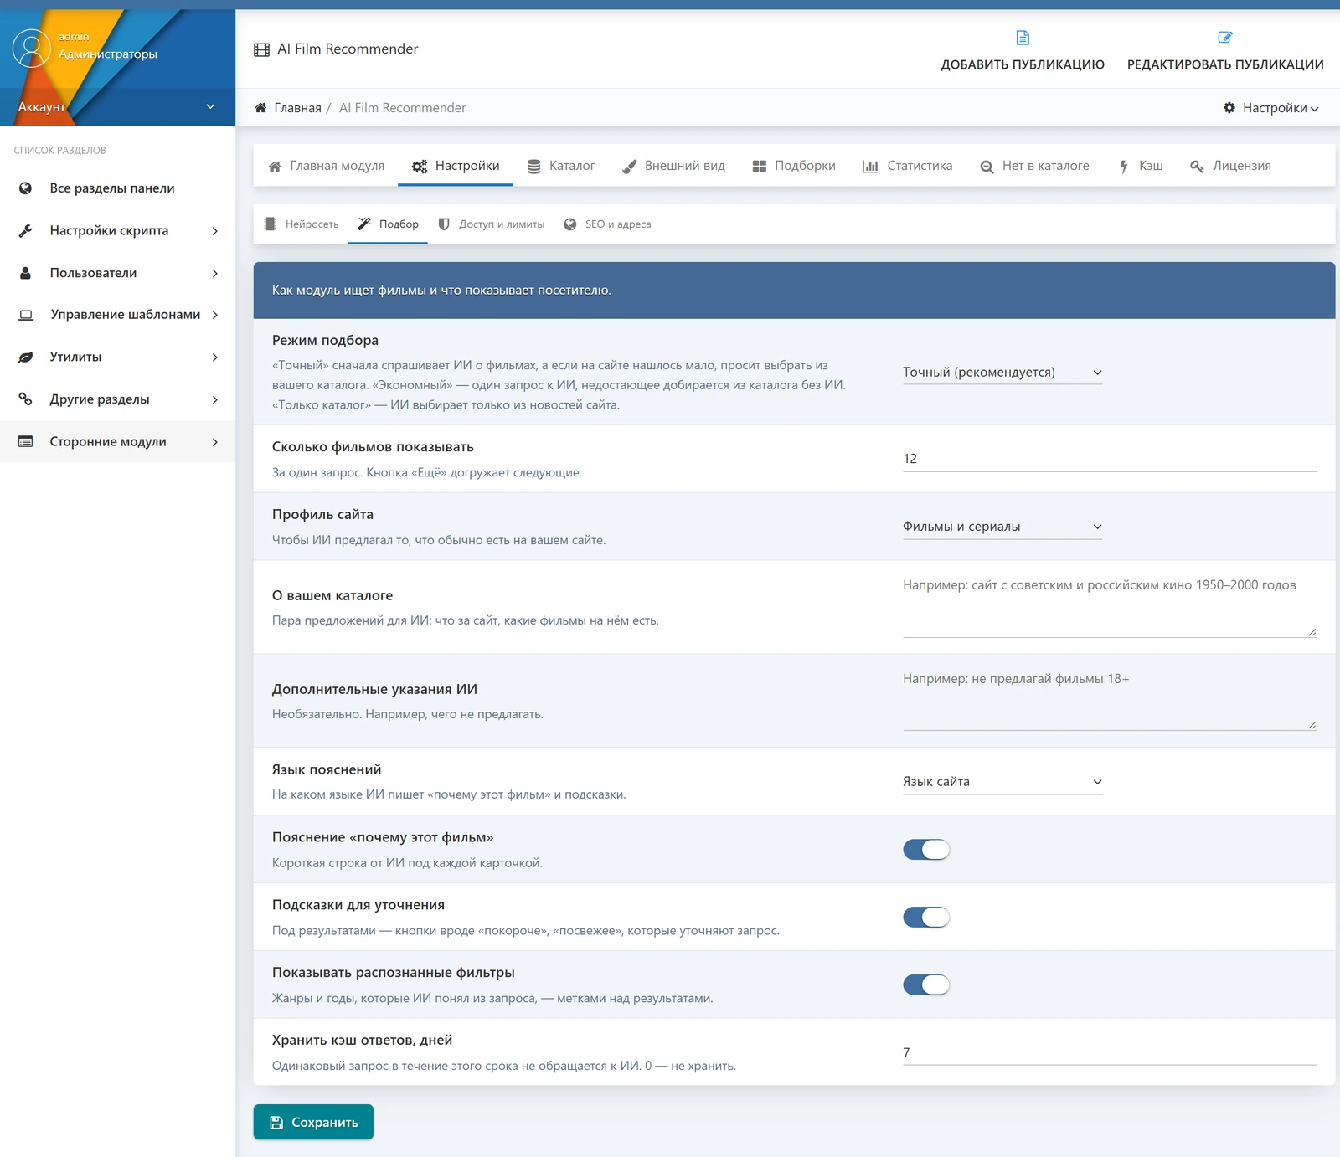Click the film icon beside AI Film Recommender

pos(261,49)
